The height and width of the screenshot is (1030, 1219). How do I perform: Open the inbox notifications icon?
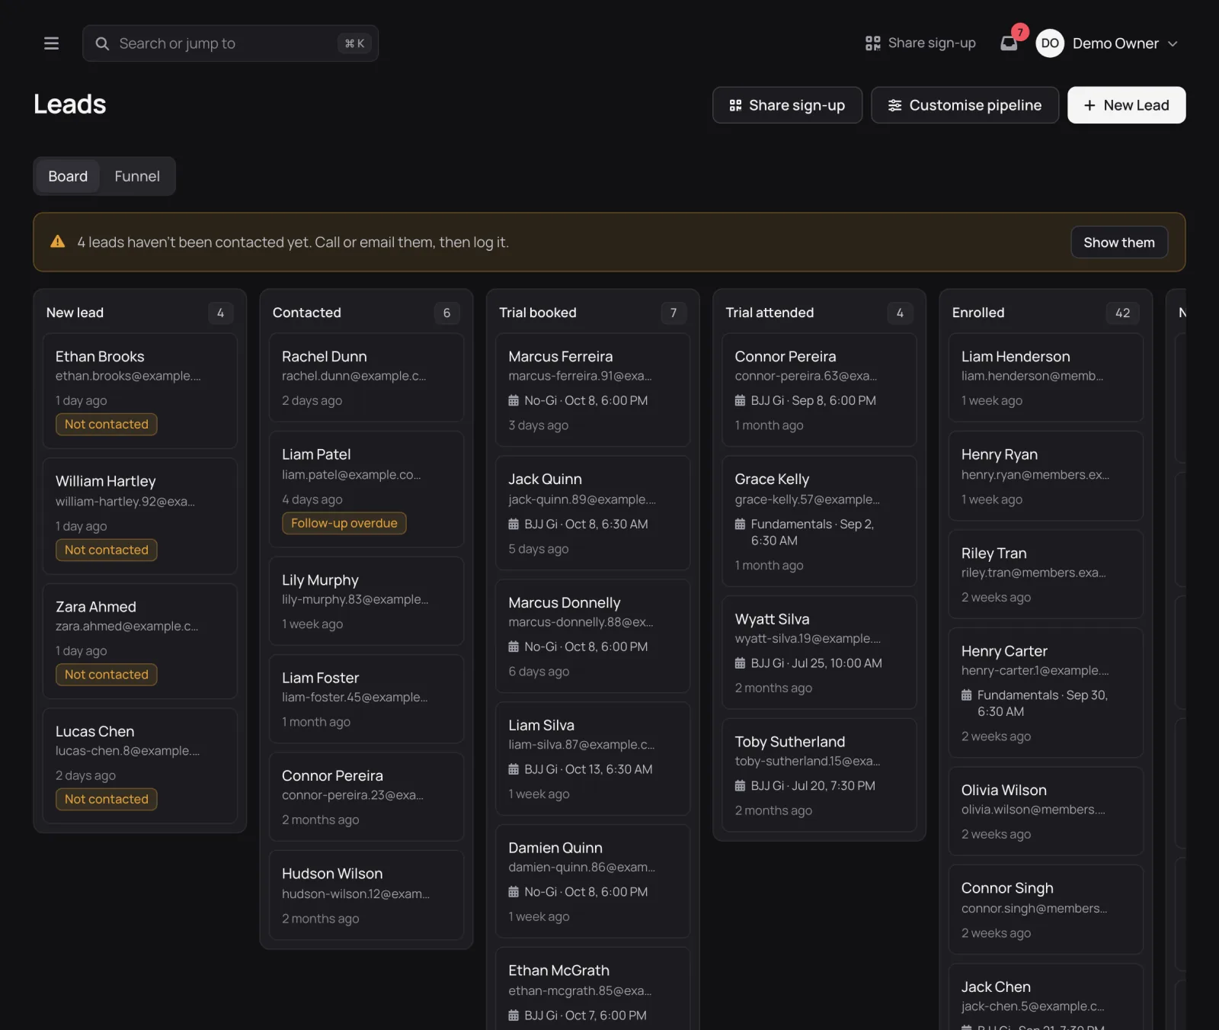(x=1009, y=43)
